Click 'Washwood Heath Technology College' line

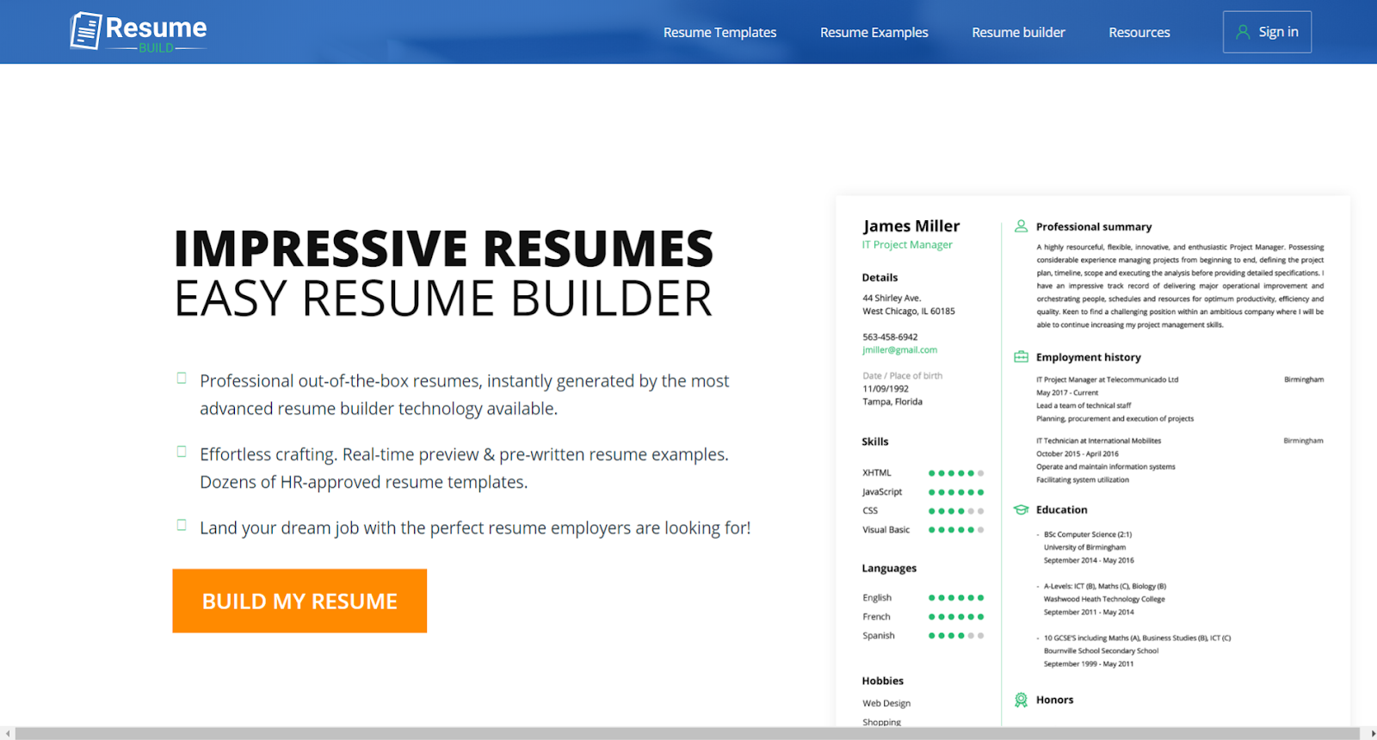tap(1104, 599)
